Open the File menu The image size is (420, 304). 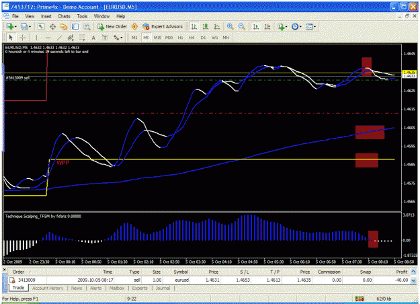pos(15,16)
